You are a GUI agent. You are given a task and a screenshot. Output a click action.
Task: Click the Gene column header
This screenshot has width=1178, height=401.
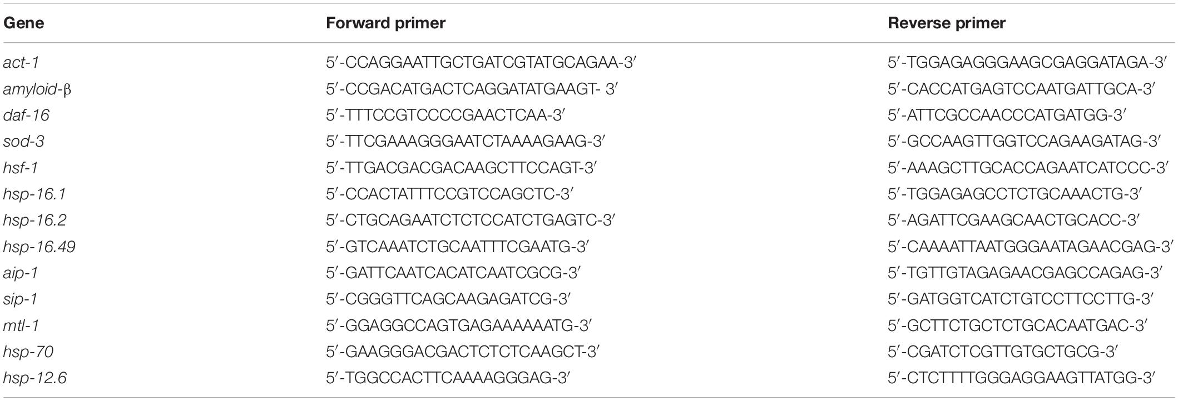(x=23, y=23)
